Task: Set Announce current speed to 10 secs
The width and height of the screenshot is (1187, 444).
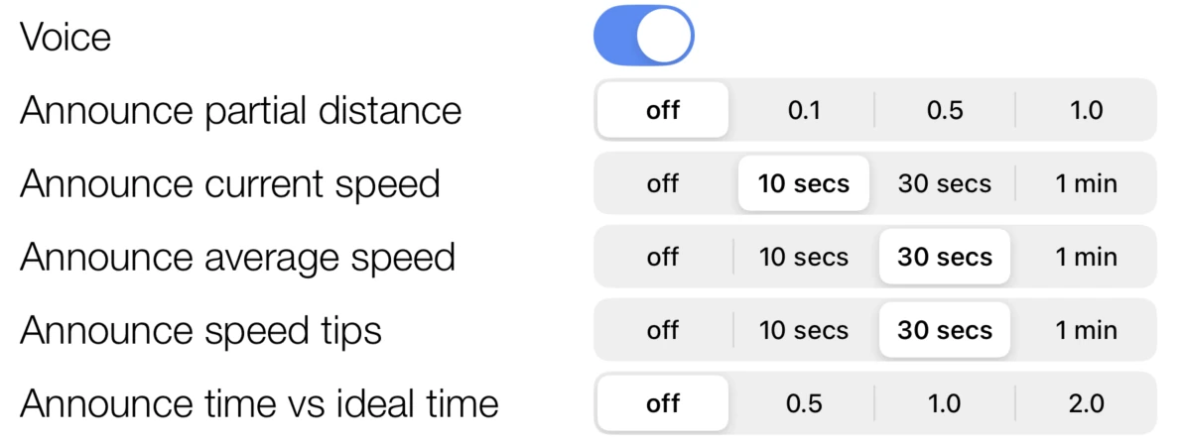Action: [804, 183]
